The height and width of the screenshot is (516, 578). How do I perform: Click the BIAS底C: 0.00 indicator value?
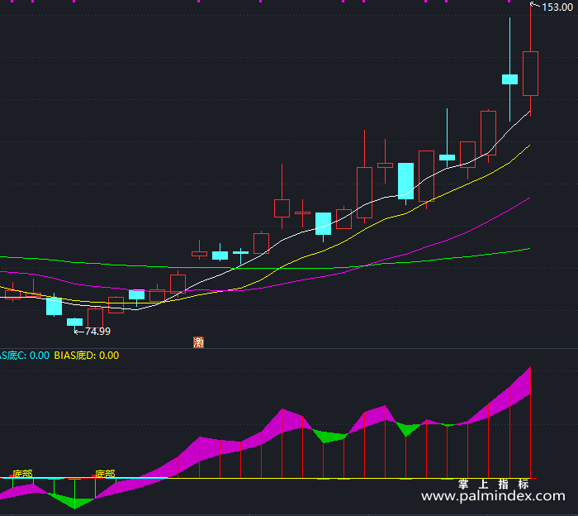tap(24, 356)
